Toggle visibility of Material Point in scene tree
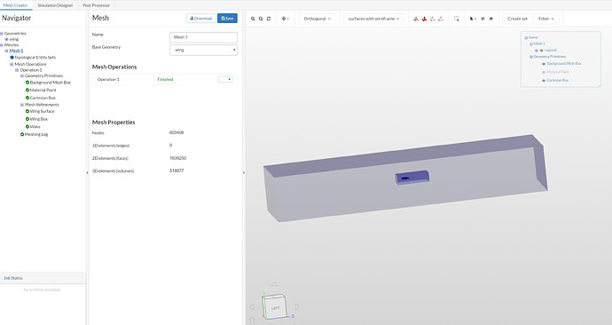 click(x=544, y=72)
